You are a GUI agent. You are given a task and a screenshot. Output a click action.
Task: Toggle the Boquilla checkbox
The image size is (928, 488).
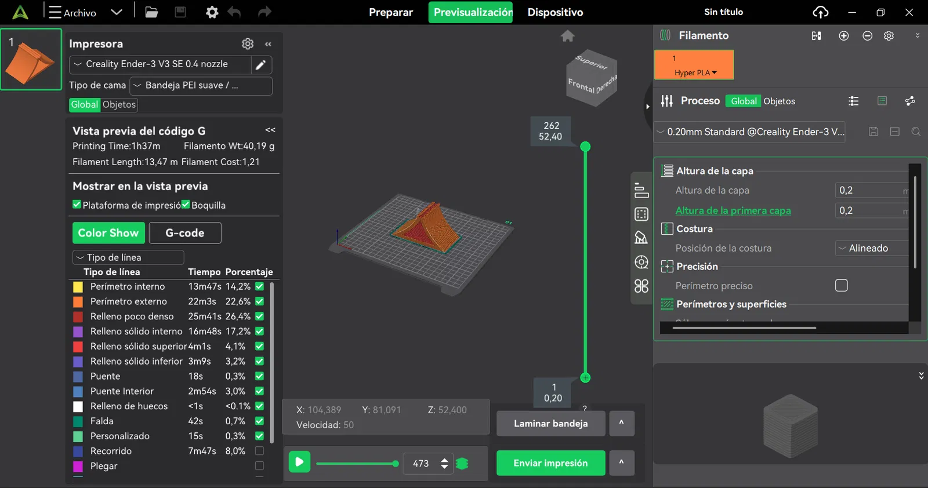click(x=186, y=205)
